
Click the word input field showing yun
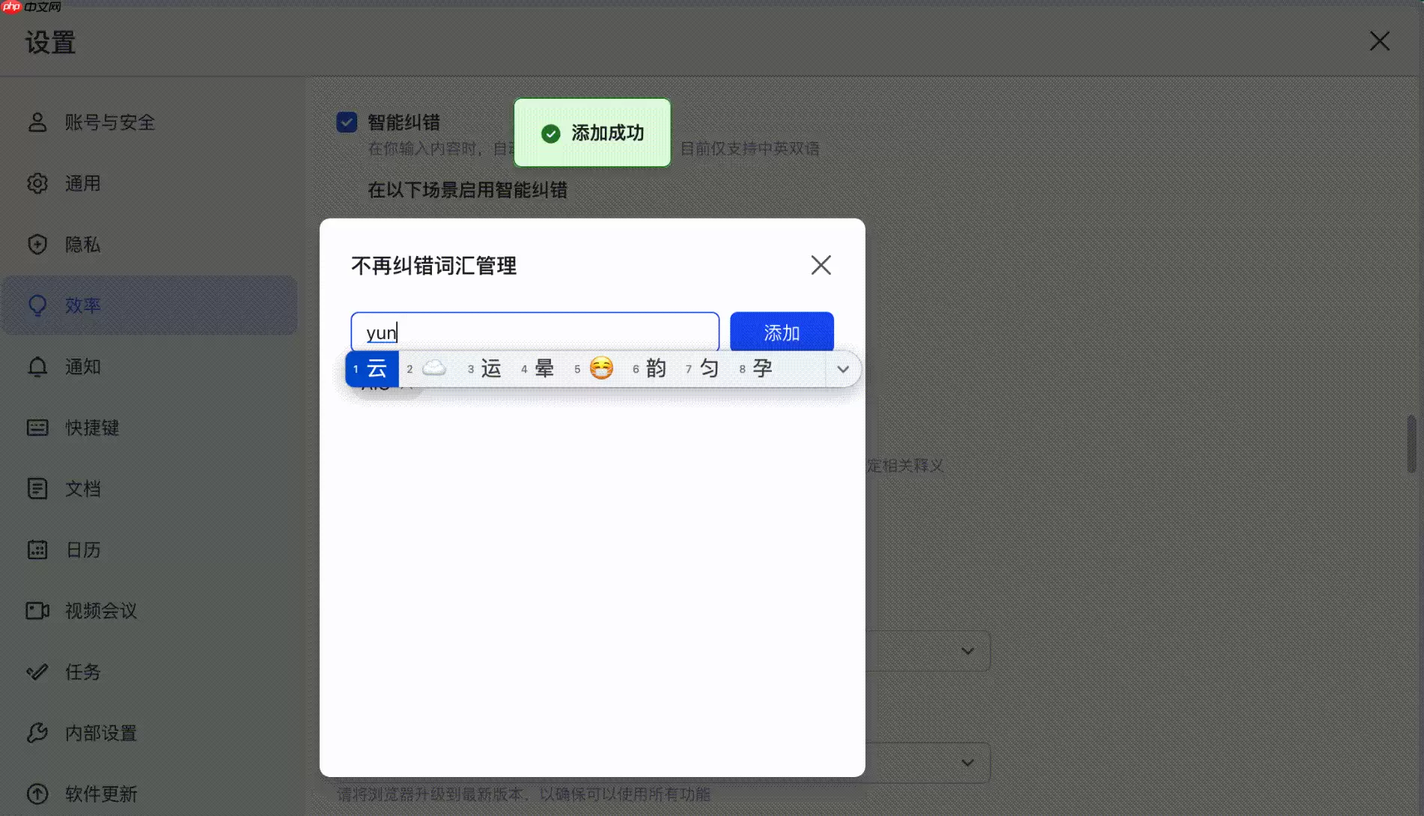coord(534,331)
